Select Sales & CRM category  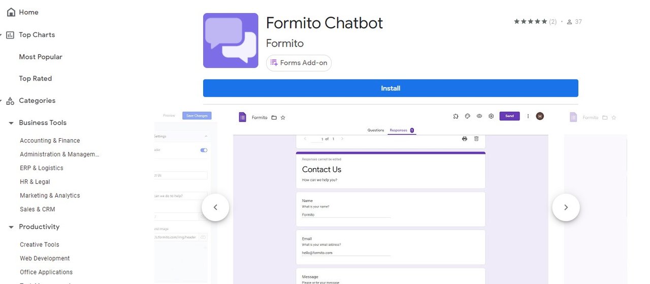38,209
